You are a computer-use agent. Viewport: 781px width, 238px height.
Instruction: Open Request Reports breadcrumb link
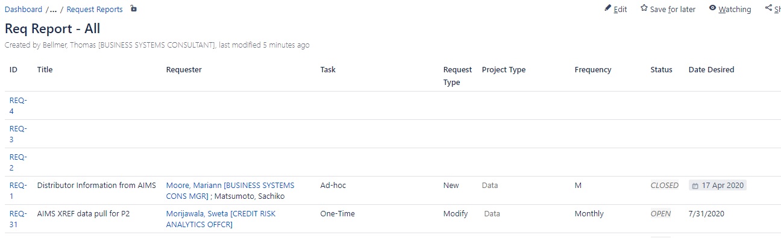[95, 9]
